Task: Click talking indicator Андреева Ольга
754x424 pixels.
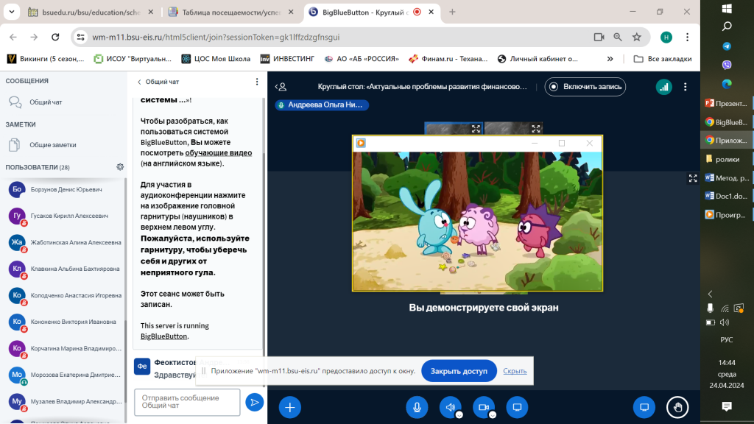Action: click(x=322, y=105)
